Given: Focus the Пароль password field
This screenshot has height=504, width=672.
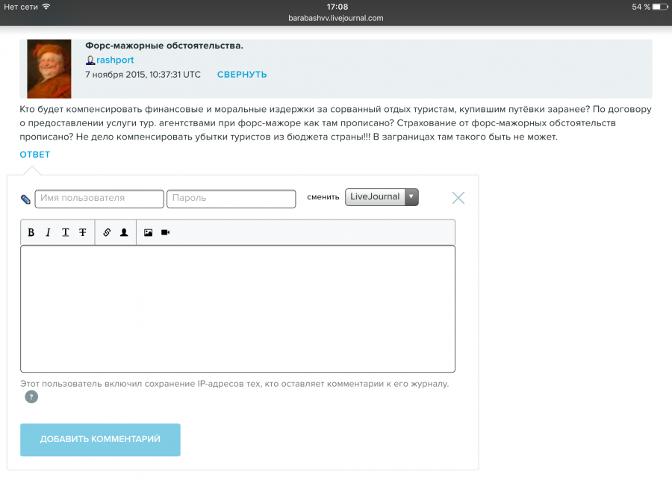Looking at the screenshot, I should point(231,199).
